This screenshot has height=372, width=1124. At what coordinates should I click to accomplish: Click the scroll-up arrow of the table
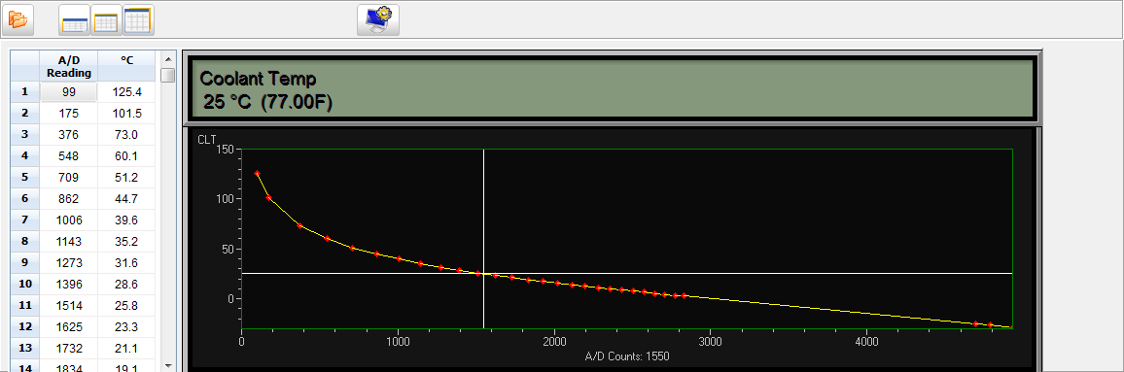[x=168, y=58]
